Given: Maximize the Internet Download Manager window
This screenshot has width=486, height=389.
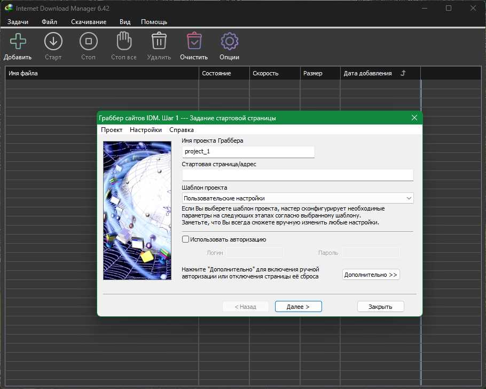Looking at the screenshot, I should click(x=449, y=8).
